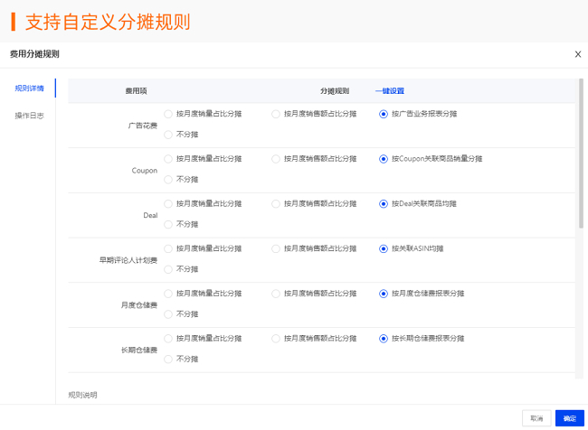
Task: Select 不分摊 for 广告花费
Action: tap(168, 135)
